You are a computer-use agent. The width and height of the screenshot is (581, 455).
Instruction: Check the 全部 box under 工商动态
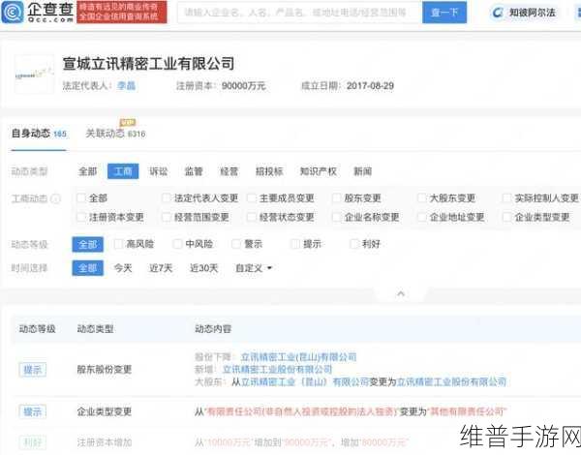(x=81, y=197)
